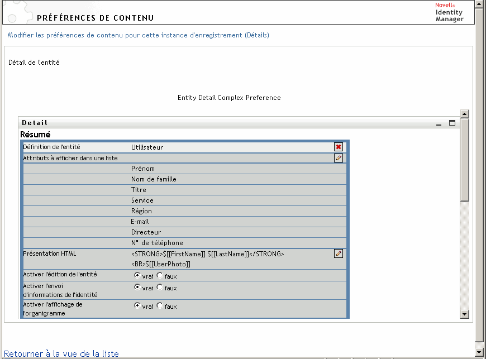
Task: Disable organigramme display with faux
Action: [x=160, y=306]
